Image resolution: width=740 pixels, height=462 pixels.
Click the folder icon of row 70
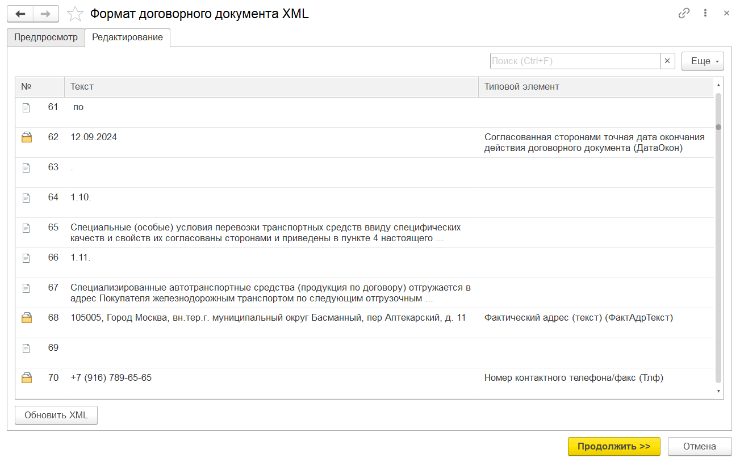click(27, 378)
